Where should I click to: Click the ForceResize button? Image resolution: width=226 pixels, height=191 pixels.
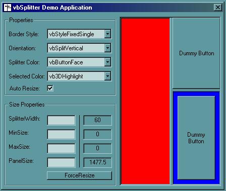click(79, 175)
